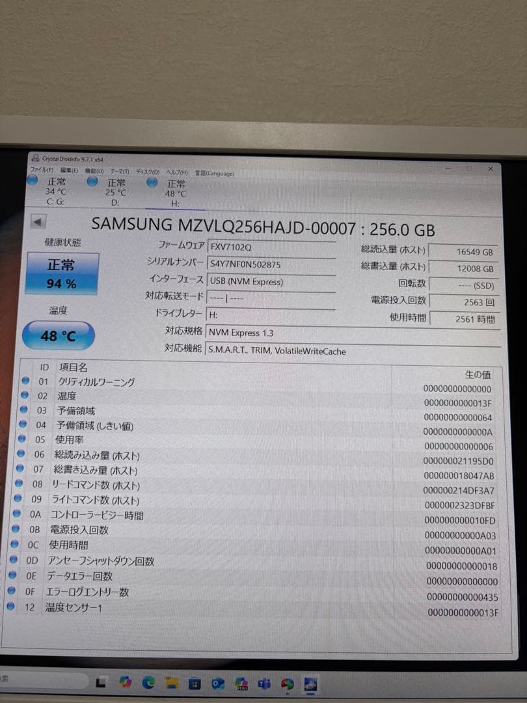Viewport: 527px width, 703px height.
Task: Click the health status icon for drive H:
Action: pyautogui.click(x=151, y=183)
